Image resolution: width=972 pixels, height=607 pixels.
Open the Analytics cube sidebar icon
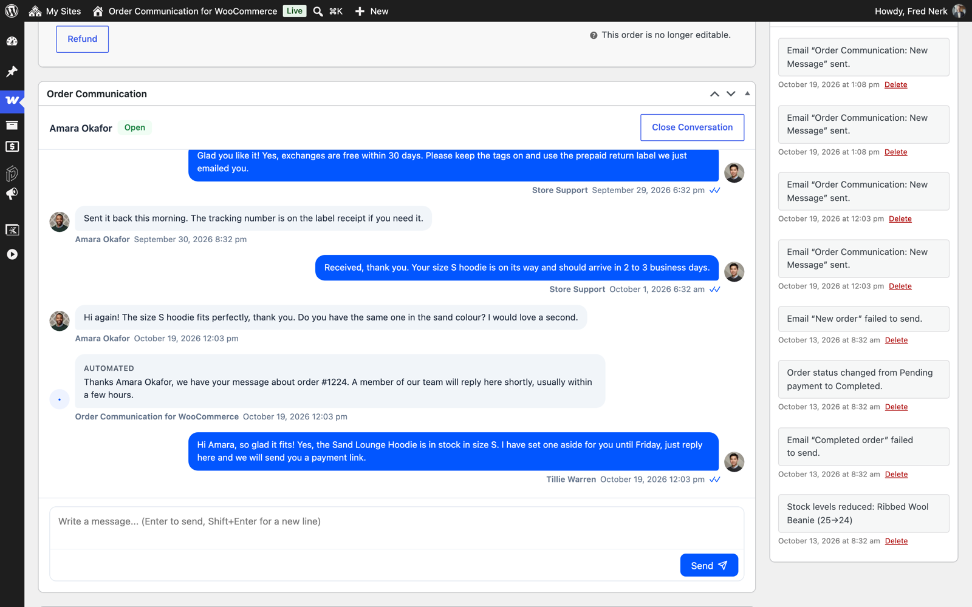12,173
